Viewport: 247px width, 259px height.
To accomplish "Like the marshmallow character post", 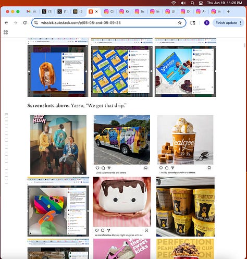I will pyautogui.click(x=97, y=230).
